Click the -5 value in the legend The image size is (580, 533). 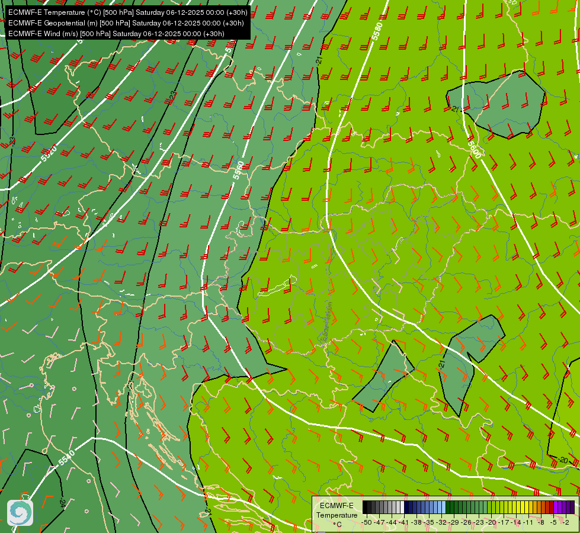coord(553,522)
